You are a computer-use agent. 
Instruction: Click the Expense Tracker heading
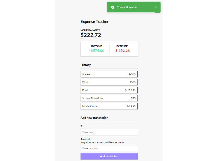coord(94,22)
